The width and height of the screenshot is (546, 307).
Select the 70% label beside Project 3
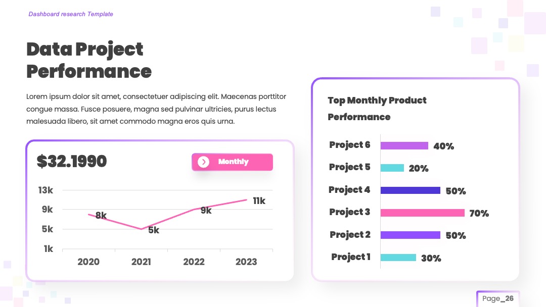click(479, 214)
